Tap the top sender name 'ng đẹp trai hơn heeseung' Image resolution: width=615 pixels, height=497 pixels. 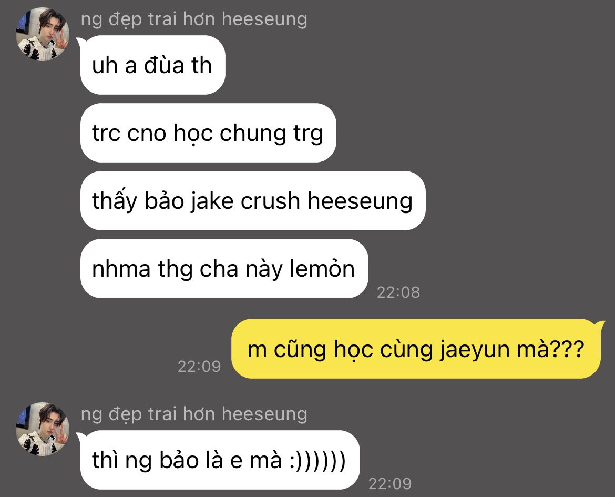tap(194, 19)
